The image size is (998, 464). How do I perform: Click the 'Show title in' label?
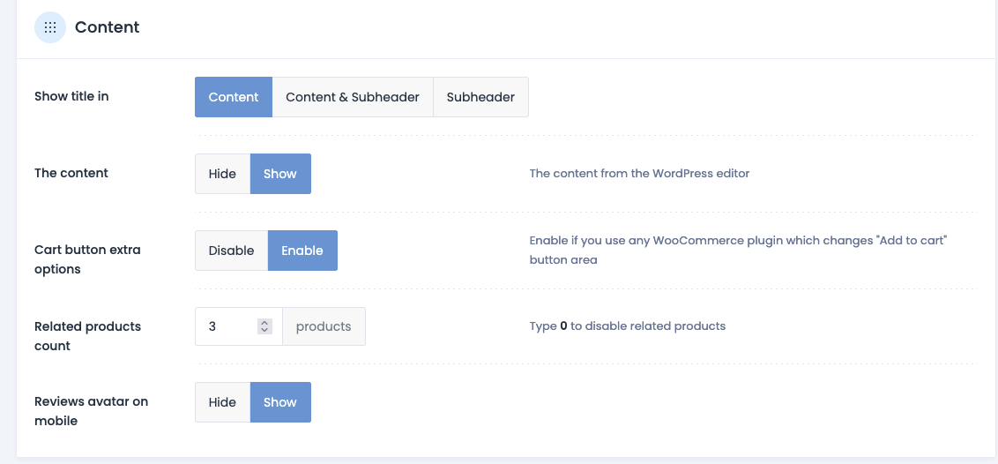(x=71, y=96)
